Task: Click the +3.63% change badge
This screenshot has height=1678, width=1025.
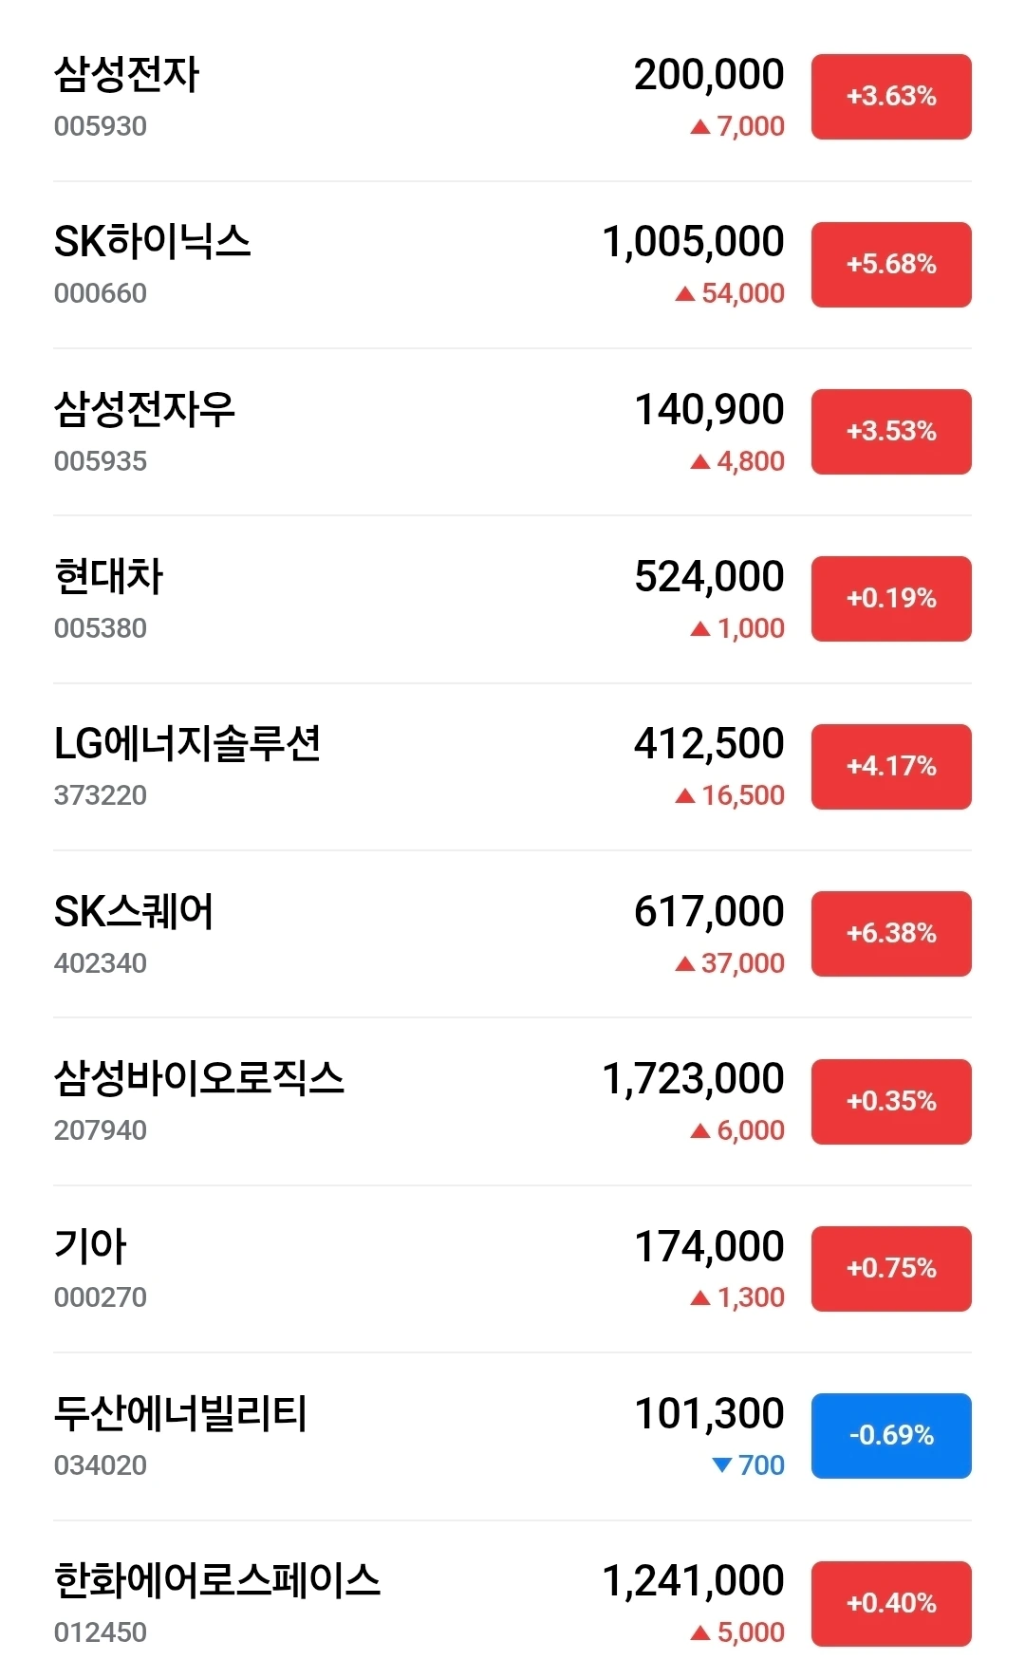Action: click(891, 97)
